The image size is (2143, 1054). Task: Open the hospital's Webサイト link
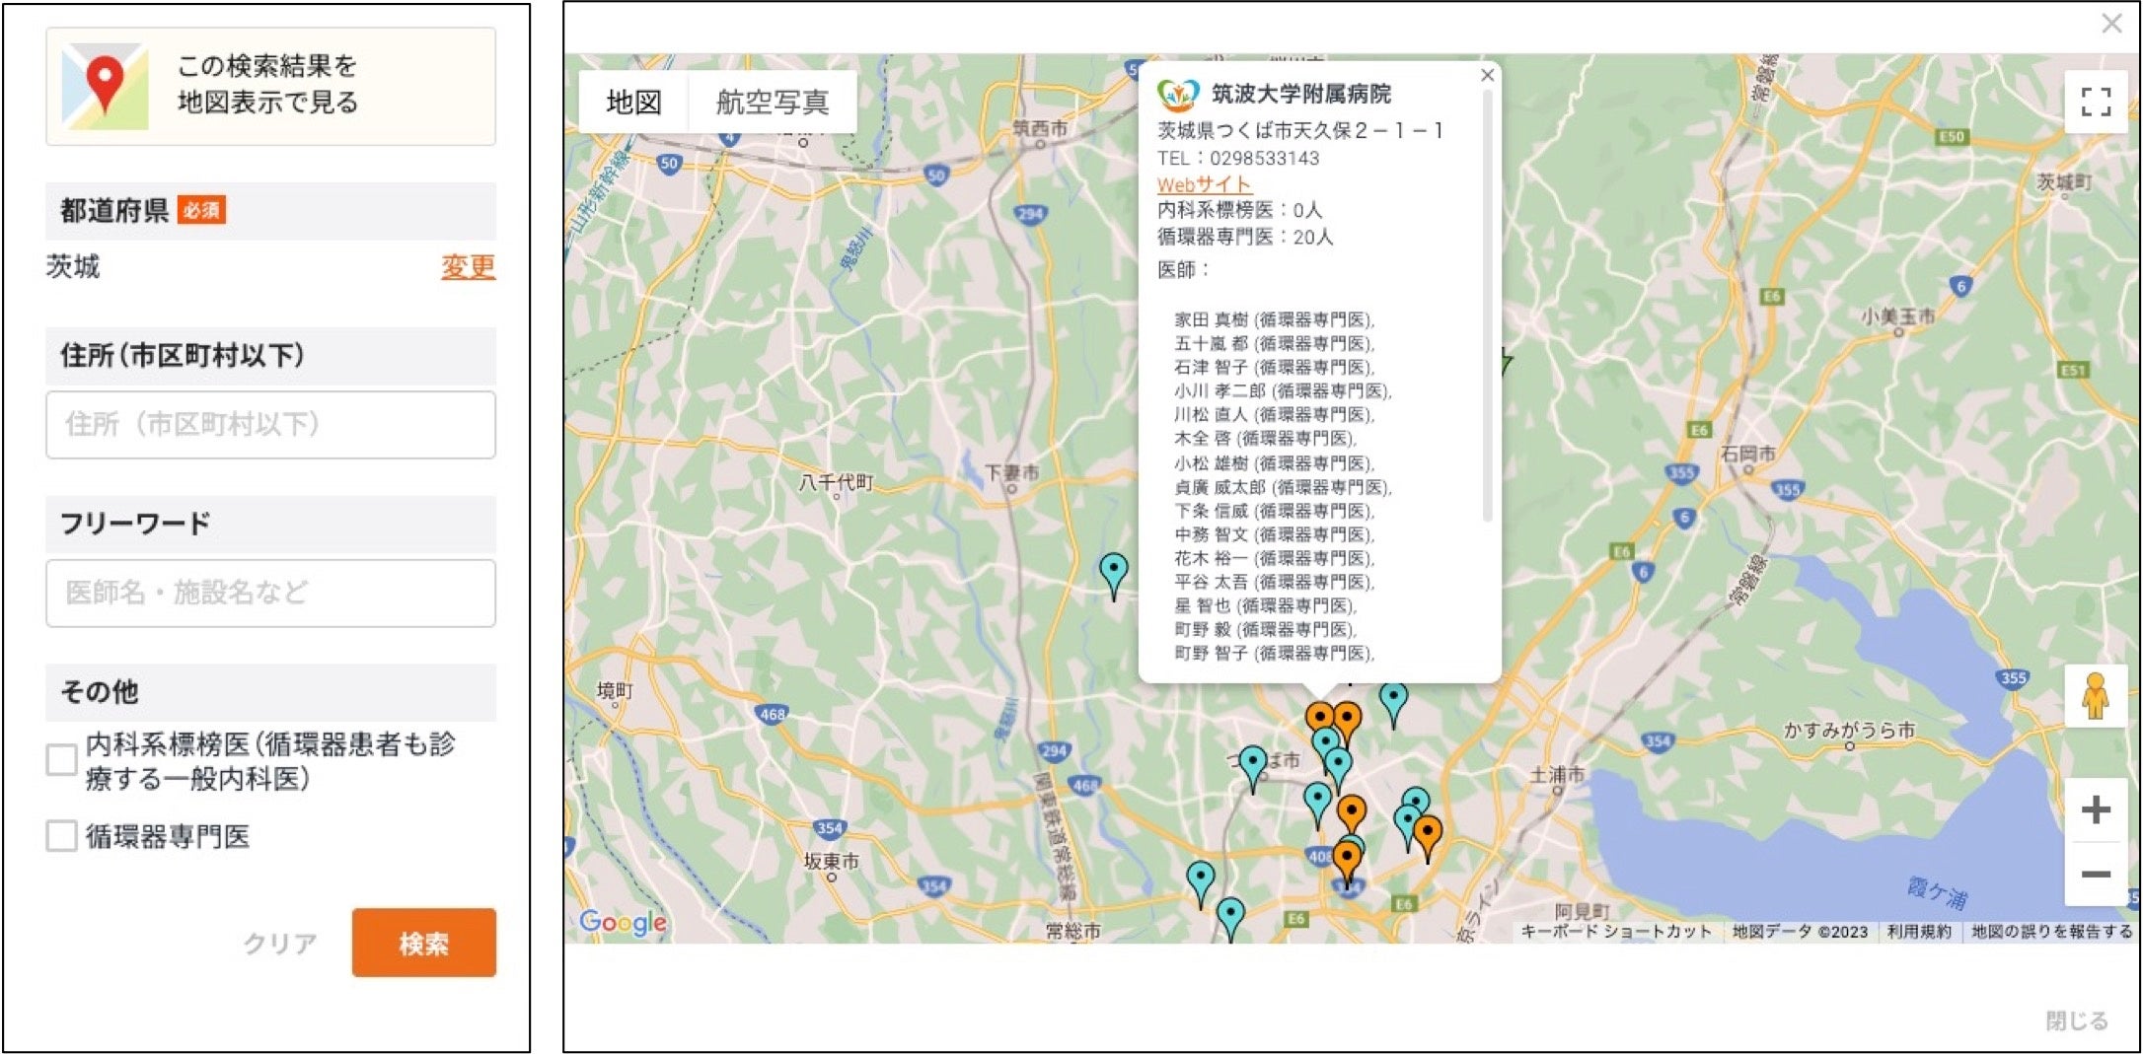1204,184
